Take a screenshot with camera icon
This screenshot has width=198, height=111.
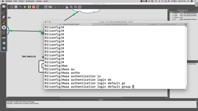click(80, 7)
